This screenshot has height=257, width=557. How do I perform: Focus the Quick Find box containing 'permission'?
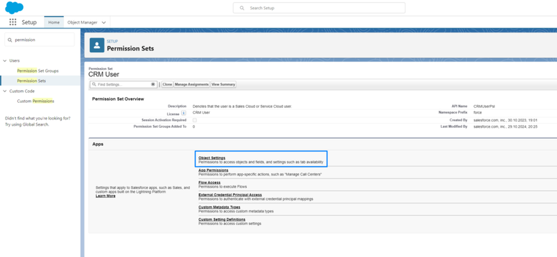coord(40,40)
